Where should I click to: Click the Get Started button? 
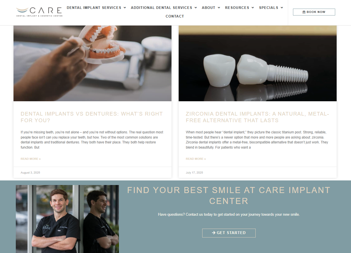click(x=229, y=233)
